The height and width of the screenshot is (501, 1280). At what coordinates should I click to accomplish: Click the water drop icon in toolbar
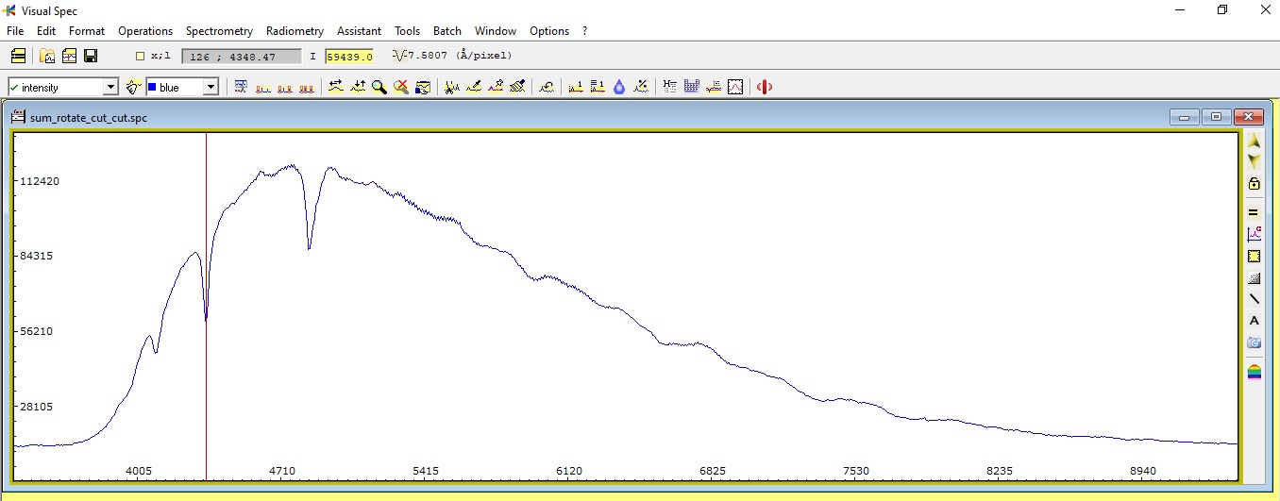(x=619, y=87)
